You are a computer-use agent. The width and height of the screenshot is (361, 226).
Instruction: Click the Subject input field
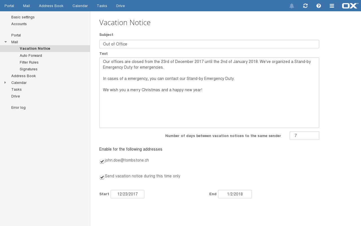tap(209, 44)
